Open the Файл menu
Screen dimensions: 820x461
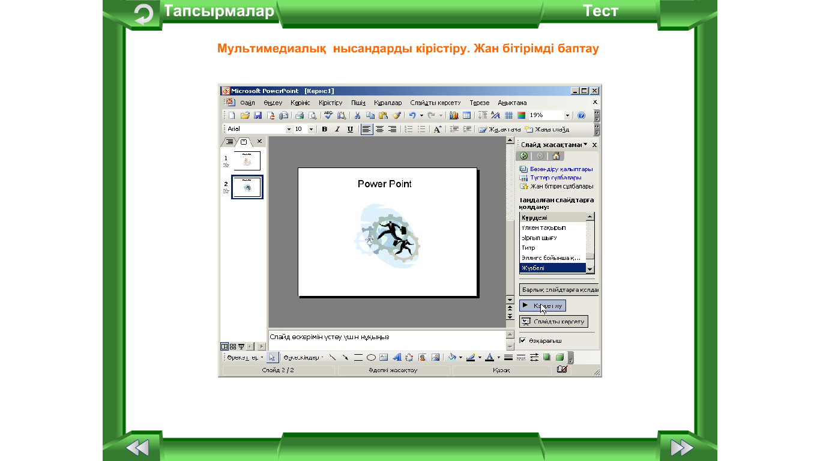(x=247, y=103)
